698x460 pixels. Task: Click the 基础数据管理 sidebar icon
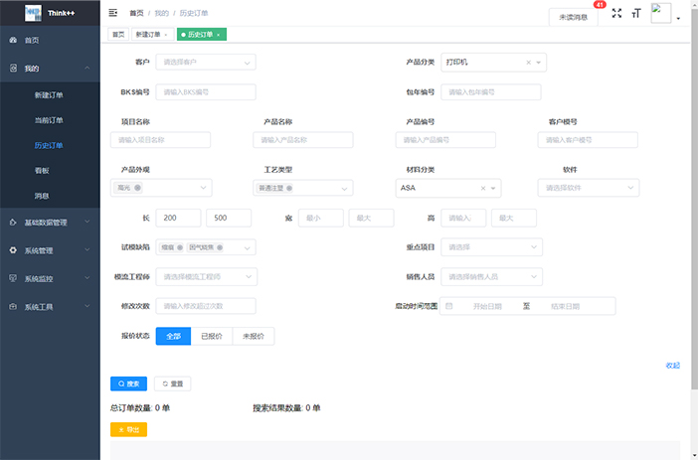13,222
